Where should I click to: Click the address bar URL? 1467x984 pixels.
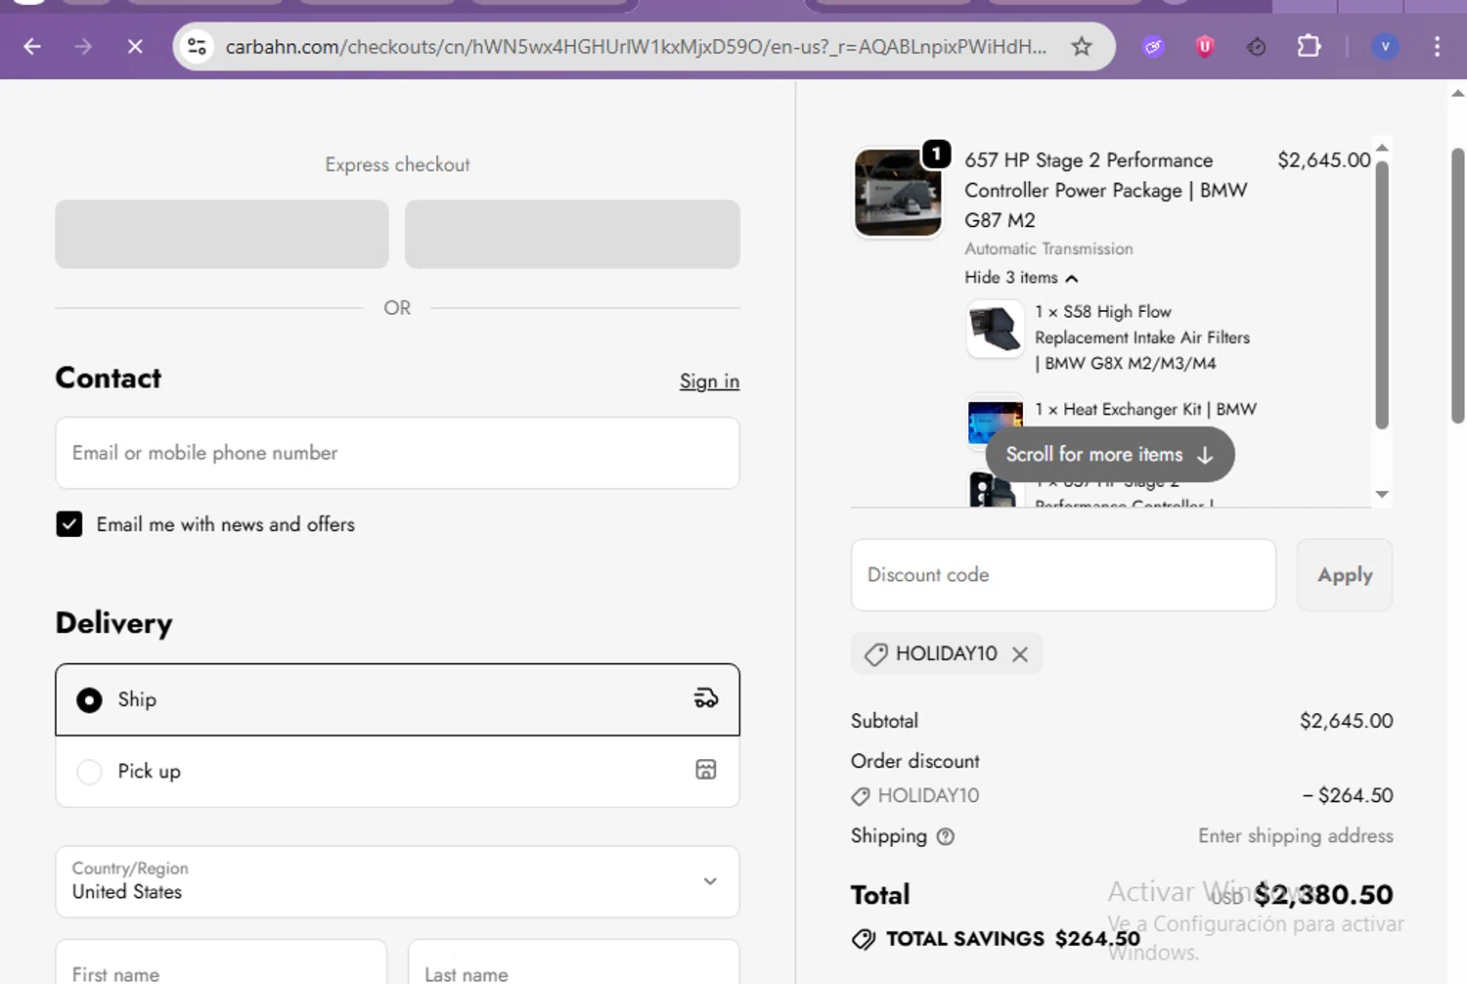tap(636, 46)
